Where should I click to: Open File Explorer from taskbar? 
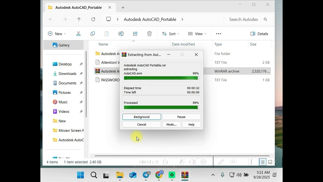(120, 175)
